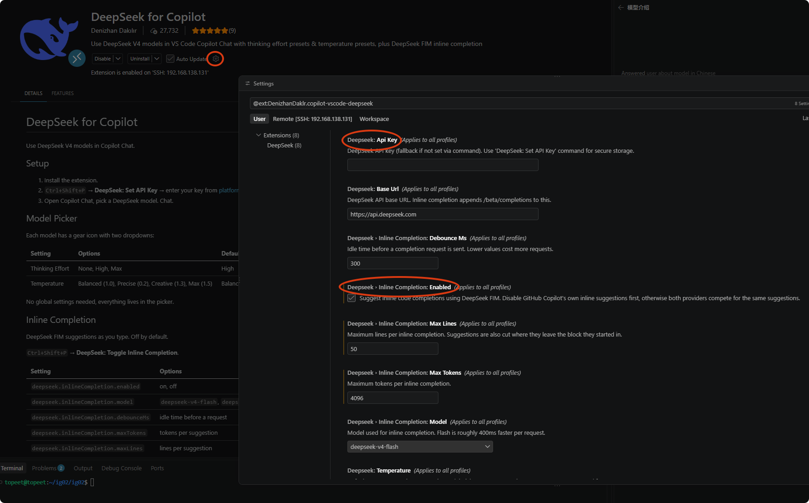Click the Debounce Ms field showing 300
The image size is (809, 503).
click(x=392, y=263)
